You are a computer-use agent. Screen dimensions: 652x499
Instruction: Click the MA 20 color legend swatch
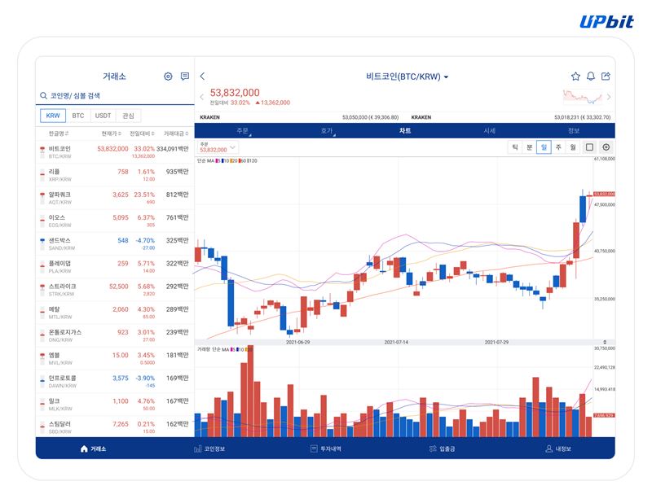point(231,161)
